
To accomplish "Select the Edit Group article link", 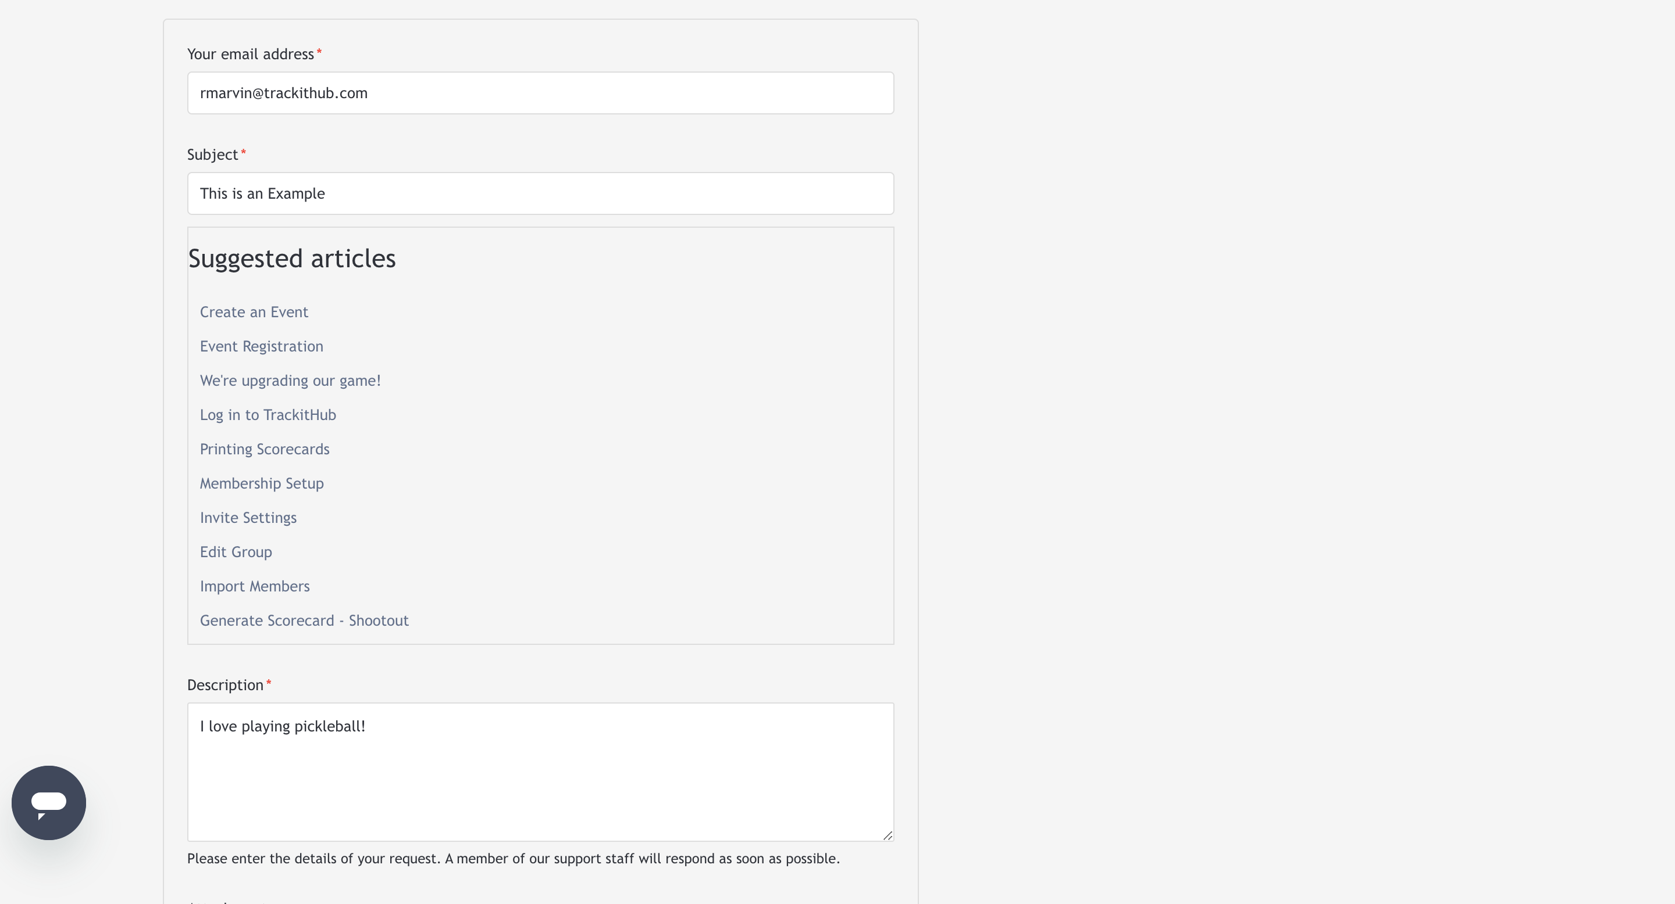I will (236, 552).
